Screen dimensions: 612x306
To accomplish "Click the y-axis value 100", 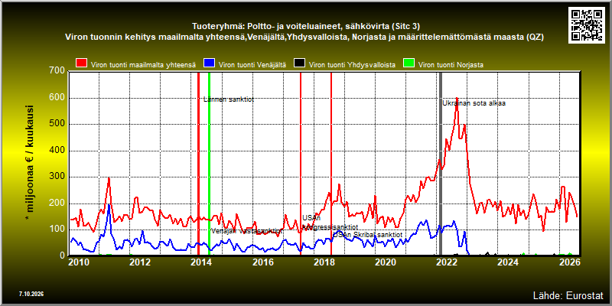I will pos(57,229).
